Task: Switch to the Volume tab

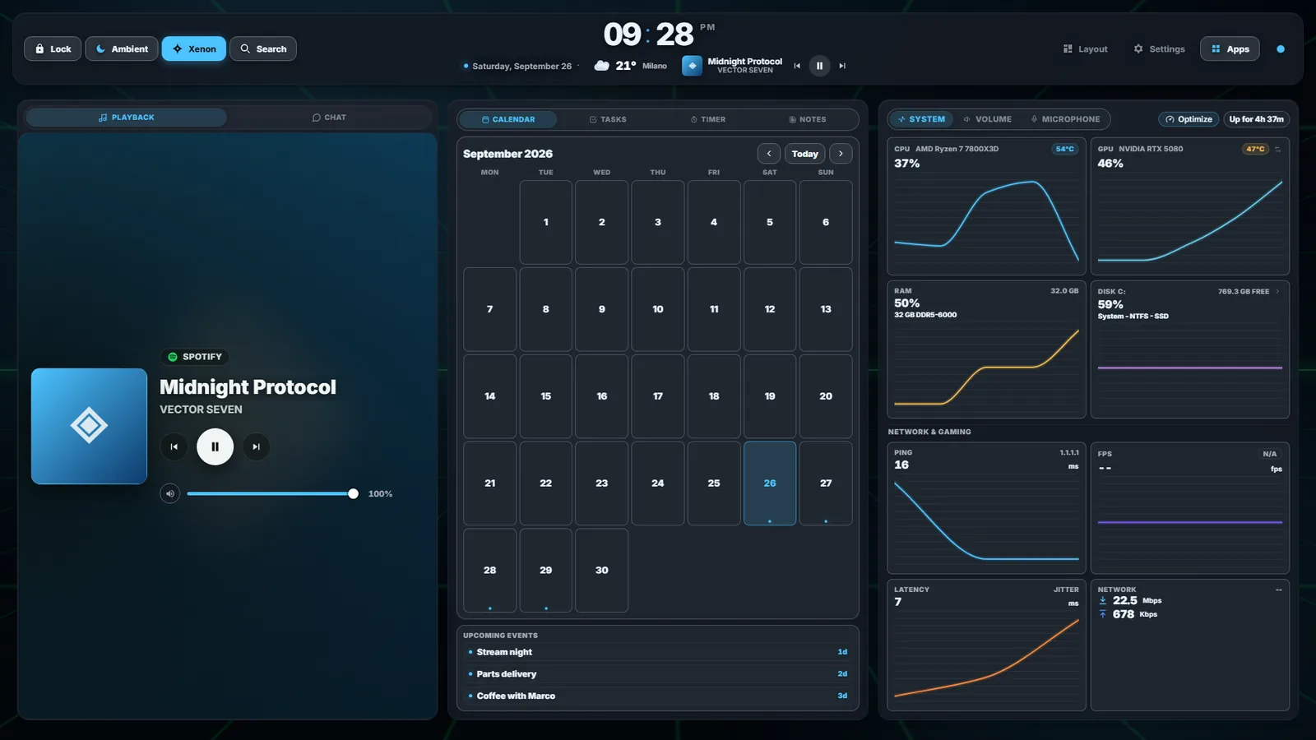Action: click(987, 119)
